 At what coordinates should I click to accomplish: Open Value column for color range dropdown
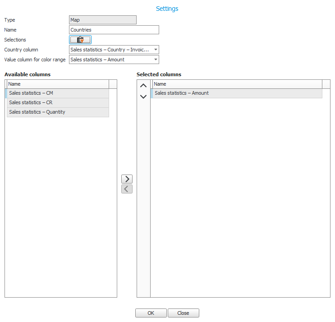click(155, 60)
